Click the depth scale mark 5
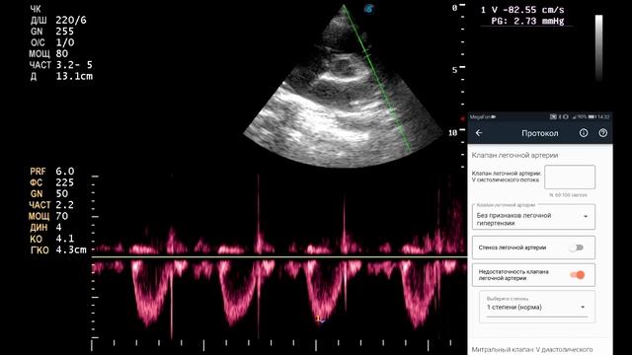 click(x=454, y=70)
